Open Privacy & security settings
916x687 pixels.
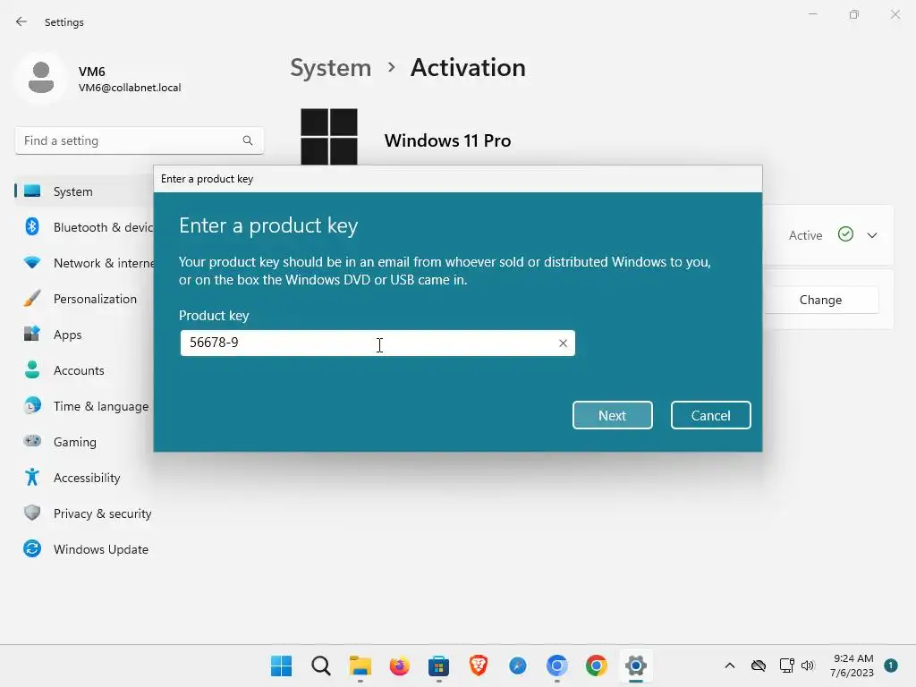coord(85,513)
